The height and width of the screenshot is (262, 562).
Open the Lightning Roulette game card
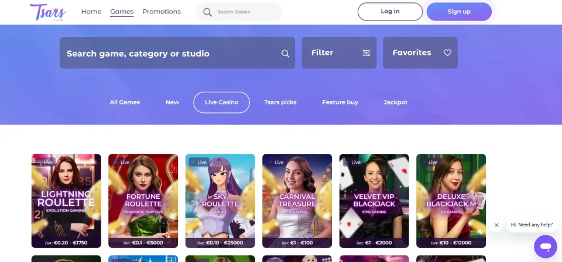[66, 201]
